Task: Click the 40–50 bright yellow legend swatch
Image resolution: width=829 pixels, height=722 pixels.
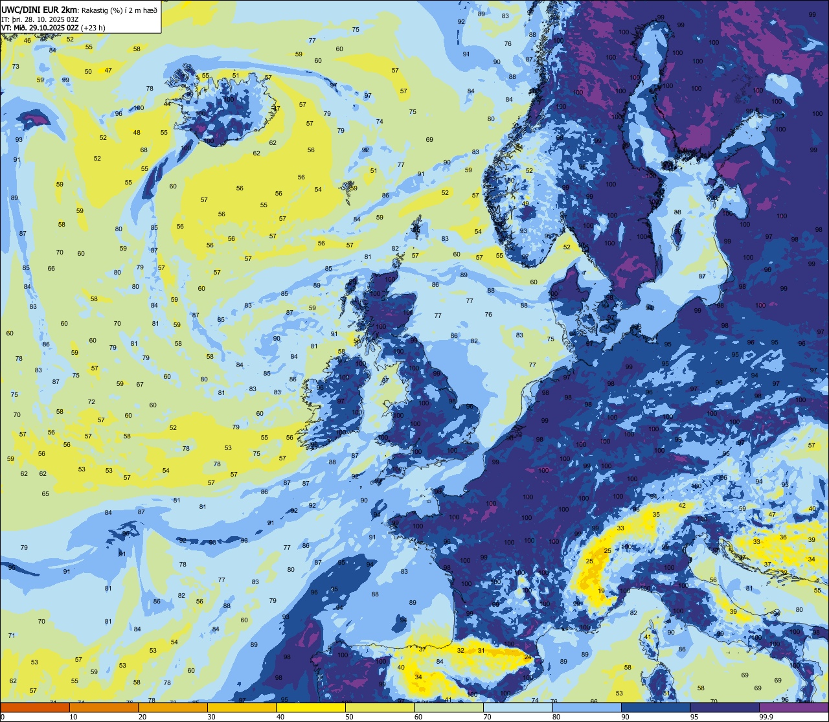Action: tap(310, 708)
